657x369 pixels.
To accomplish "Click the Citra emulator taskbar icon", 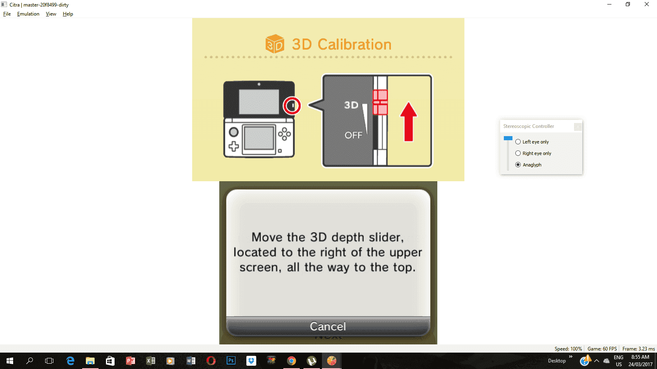I will coord(332,361).
